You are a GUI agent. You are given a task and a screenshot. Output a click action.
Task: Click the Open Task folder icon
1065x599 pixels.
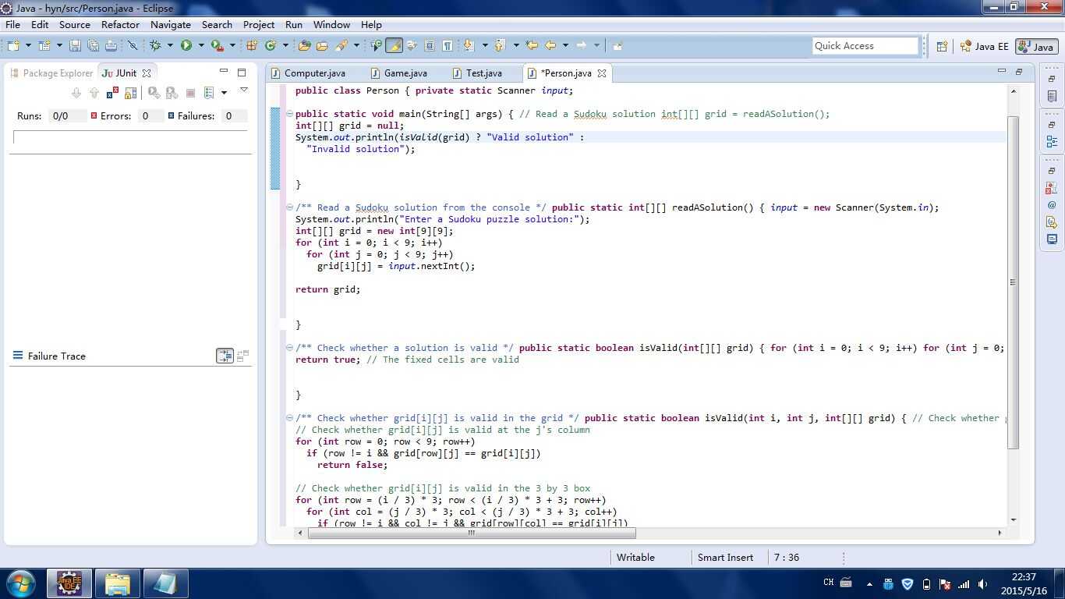(x=322, y=46)
